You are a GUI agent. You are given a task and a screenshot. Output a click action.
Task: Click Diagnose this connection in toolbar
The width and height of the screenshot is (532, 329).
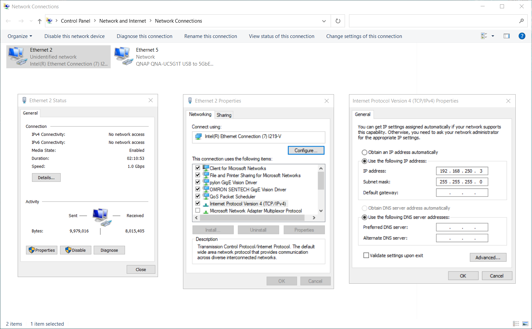144,36
